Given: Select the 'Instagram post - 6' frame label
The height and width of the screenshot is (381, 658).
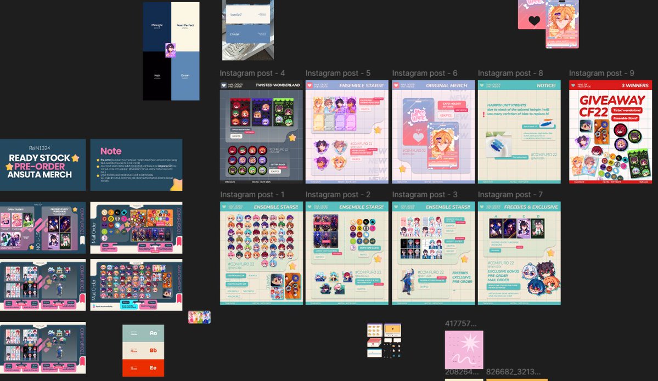Looking at the screenshot, I should tap(425, 73).
